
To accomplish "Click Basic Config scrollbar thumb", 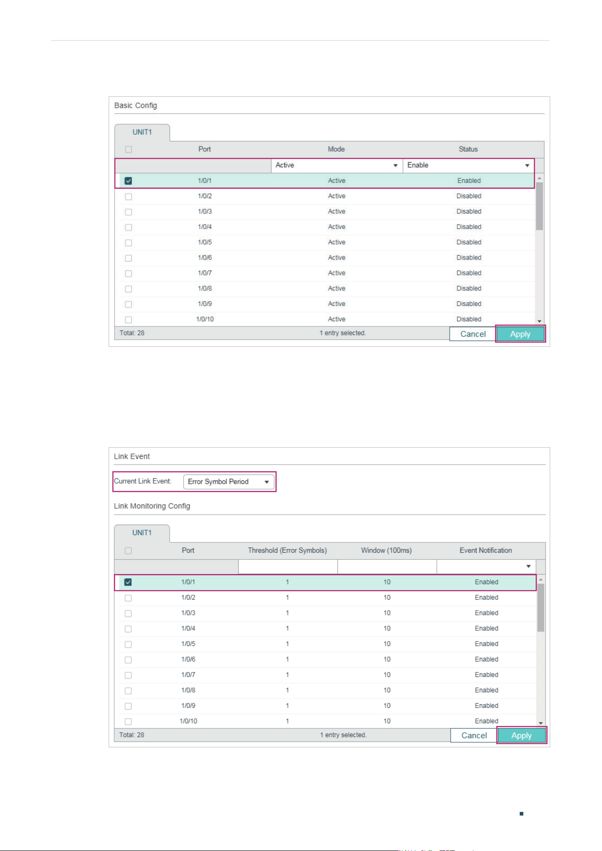I will (540, 206).
